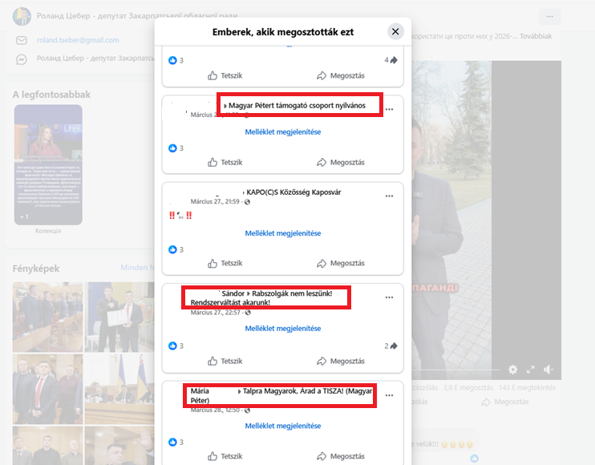Mute the video with speaker icon
Image resolution: width=595 pixels, height=465 pixels.
(548, 370)
